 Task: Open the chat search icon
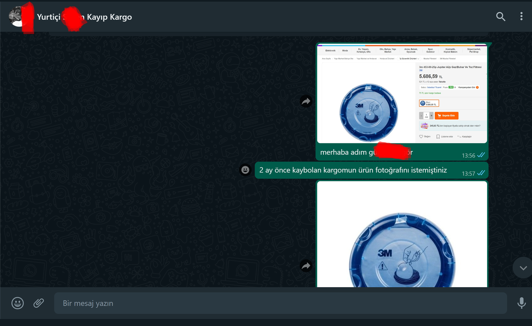501,17
